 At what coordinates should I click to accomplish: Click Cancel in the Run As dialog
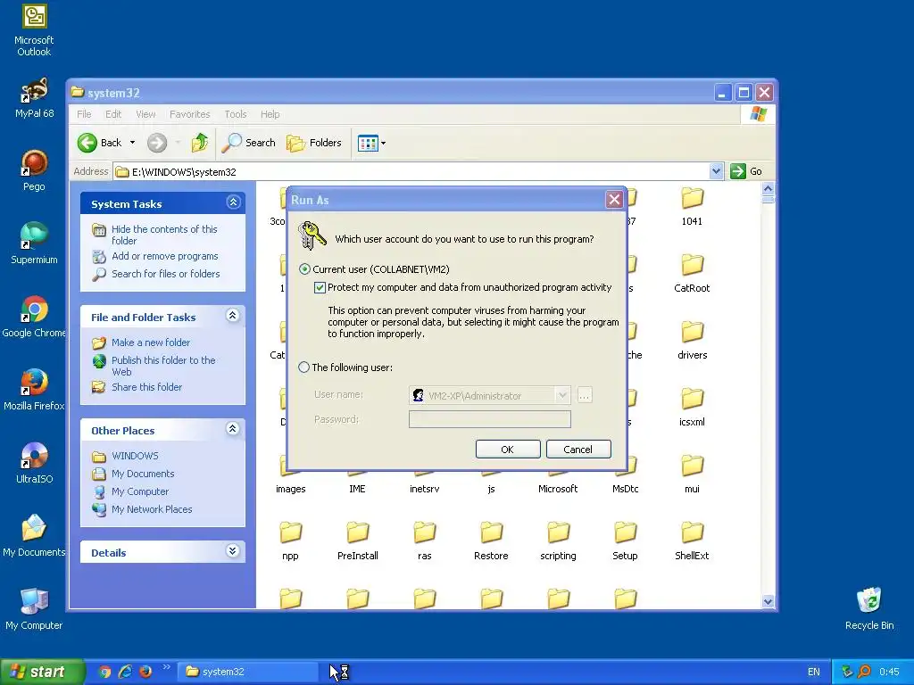point(578,450)
